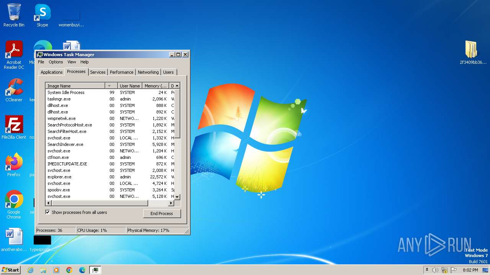Open FileZilla Client desktop shortcut
This screenshot has height=275, width=490.
pyautogui.click(x=14, y=127)
